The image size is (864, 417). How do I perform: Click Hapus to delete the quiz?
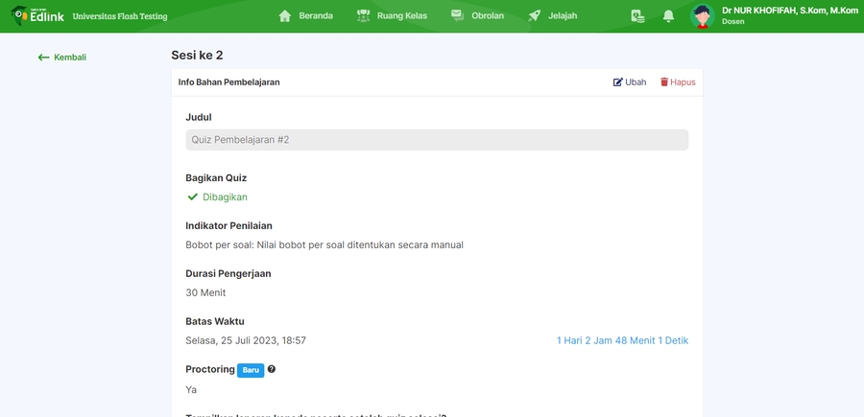[678, 82]
